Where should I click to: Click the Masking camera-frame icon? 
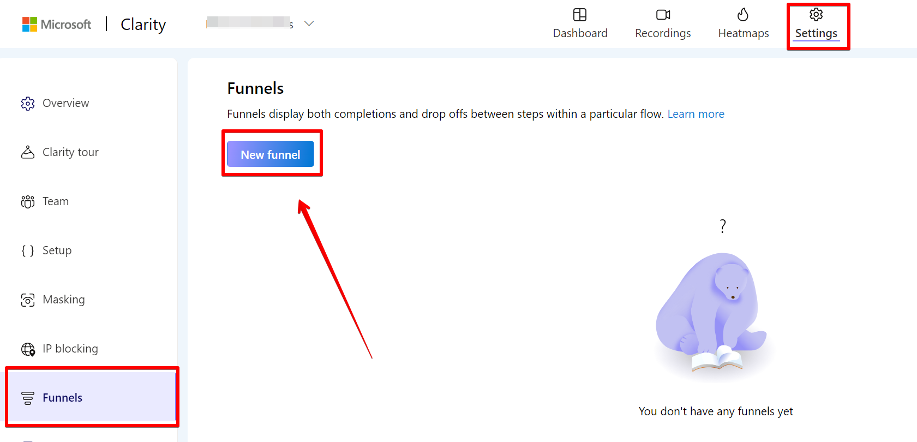click(27, 300)
